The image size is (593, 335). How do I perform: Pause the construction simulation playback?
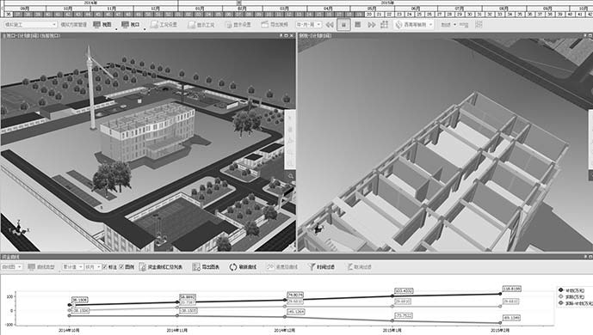click(343, 25)
